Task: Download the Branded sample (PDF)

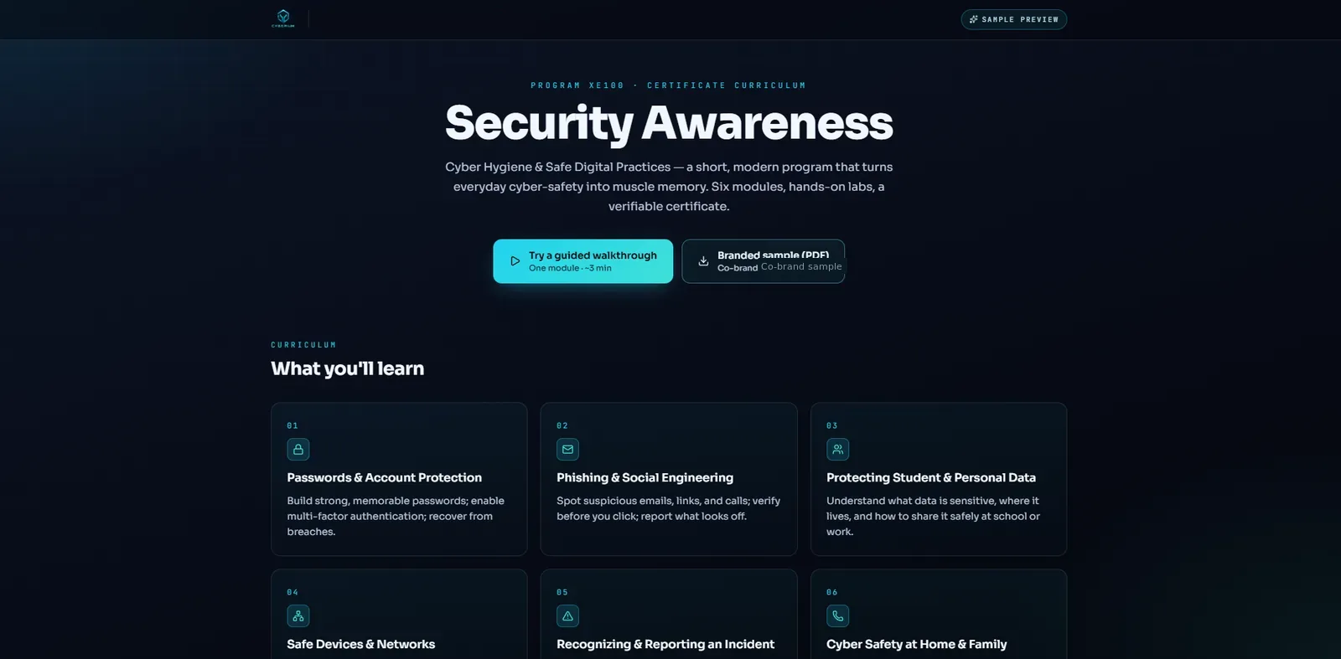Action: pyautogui.click(x=763, y=261)
